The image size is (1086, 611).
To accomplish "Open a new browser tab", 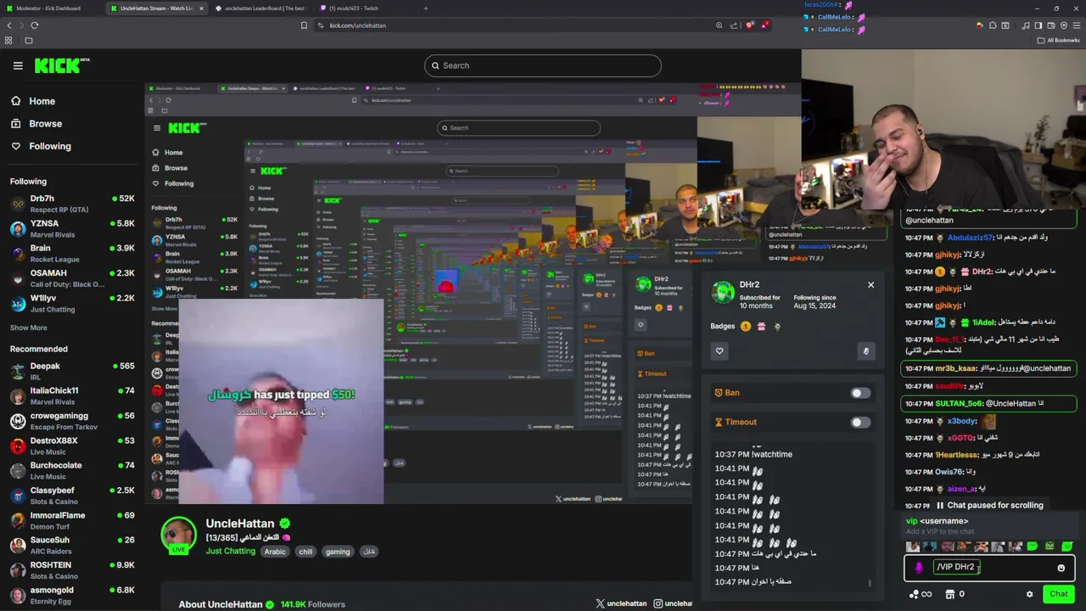I will click(x=426, y=8).
